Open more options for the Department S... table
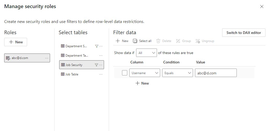The width and height of the screenshot is (273, 131). tap(101, 46)
